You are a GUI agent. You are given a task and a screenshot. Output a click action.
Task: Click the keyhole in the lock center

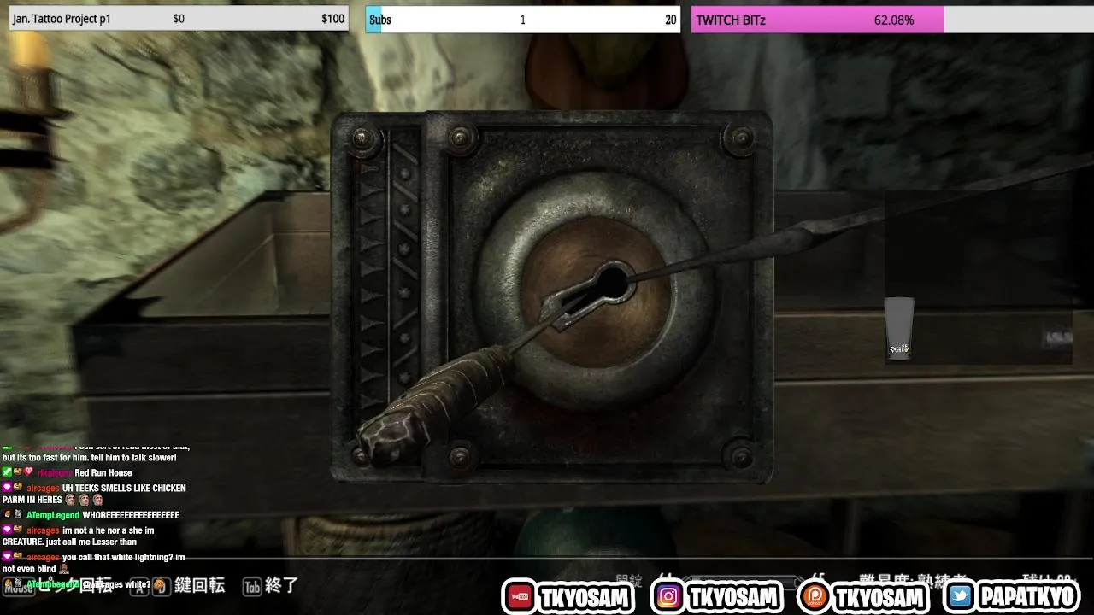coord(611,283)
